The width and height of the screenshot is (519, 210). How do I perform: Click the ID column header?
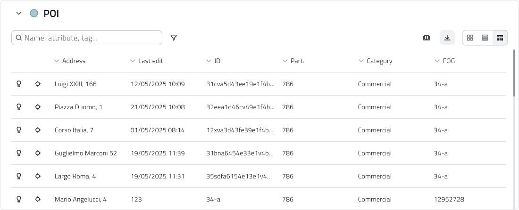217,61
